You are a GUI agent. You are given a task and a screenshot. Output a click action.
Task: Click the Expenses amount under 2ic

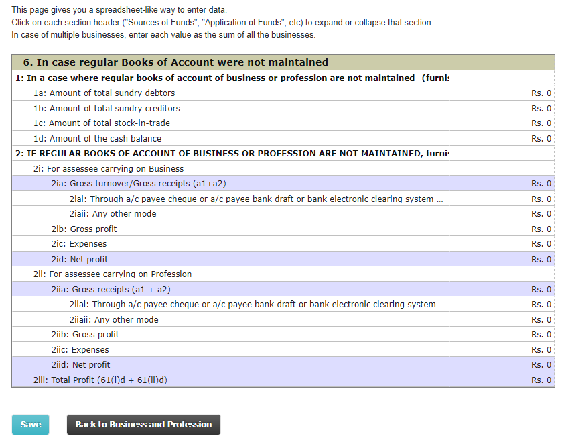pyautogui.click(x=502, y=243)
